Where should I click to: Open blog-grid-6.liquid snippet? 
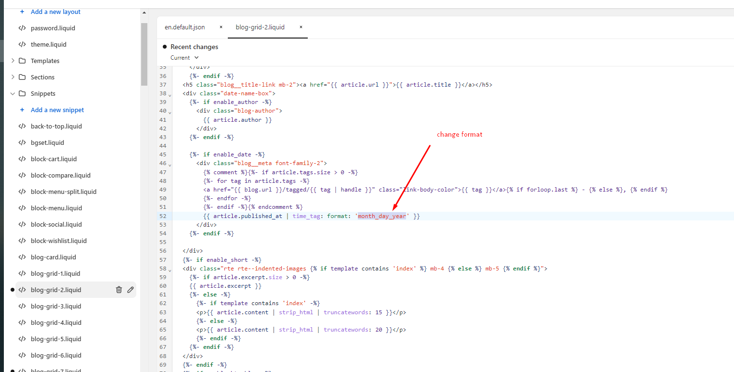pyautogui.click(x=56, y=355)
